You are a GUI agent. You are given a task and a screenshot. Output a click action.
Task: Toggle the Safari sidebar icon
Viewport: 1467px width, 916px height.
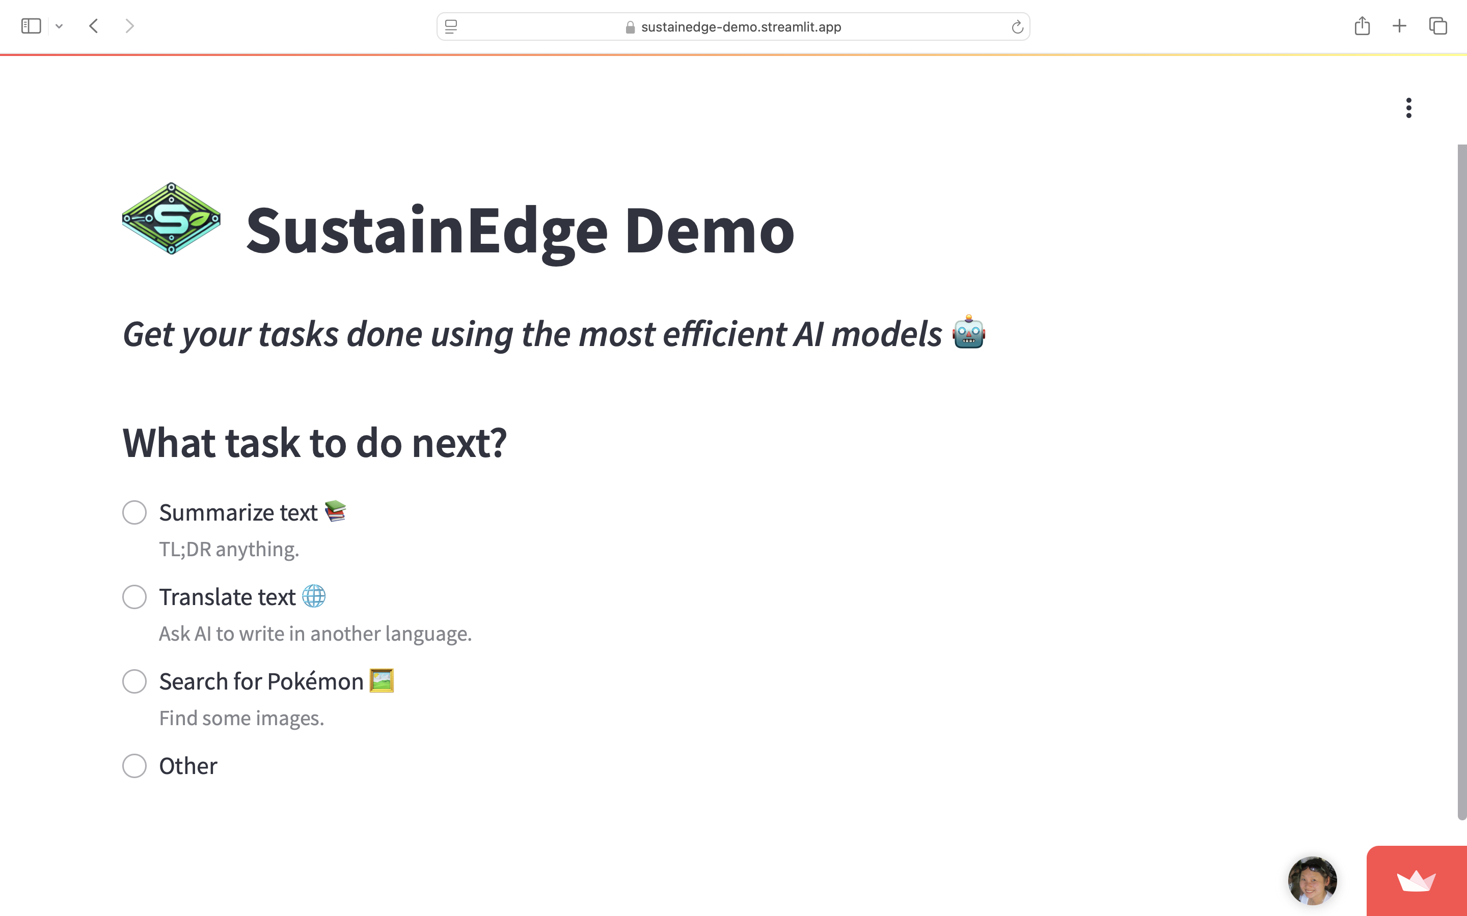click(31, 26)
